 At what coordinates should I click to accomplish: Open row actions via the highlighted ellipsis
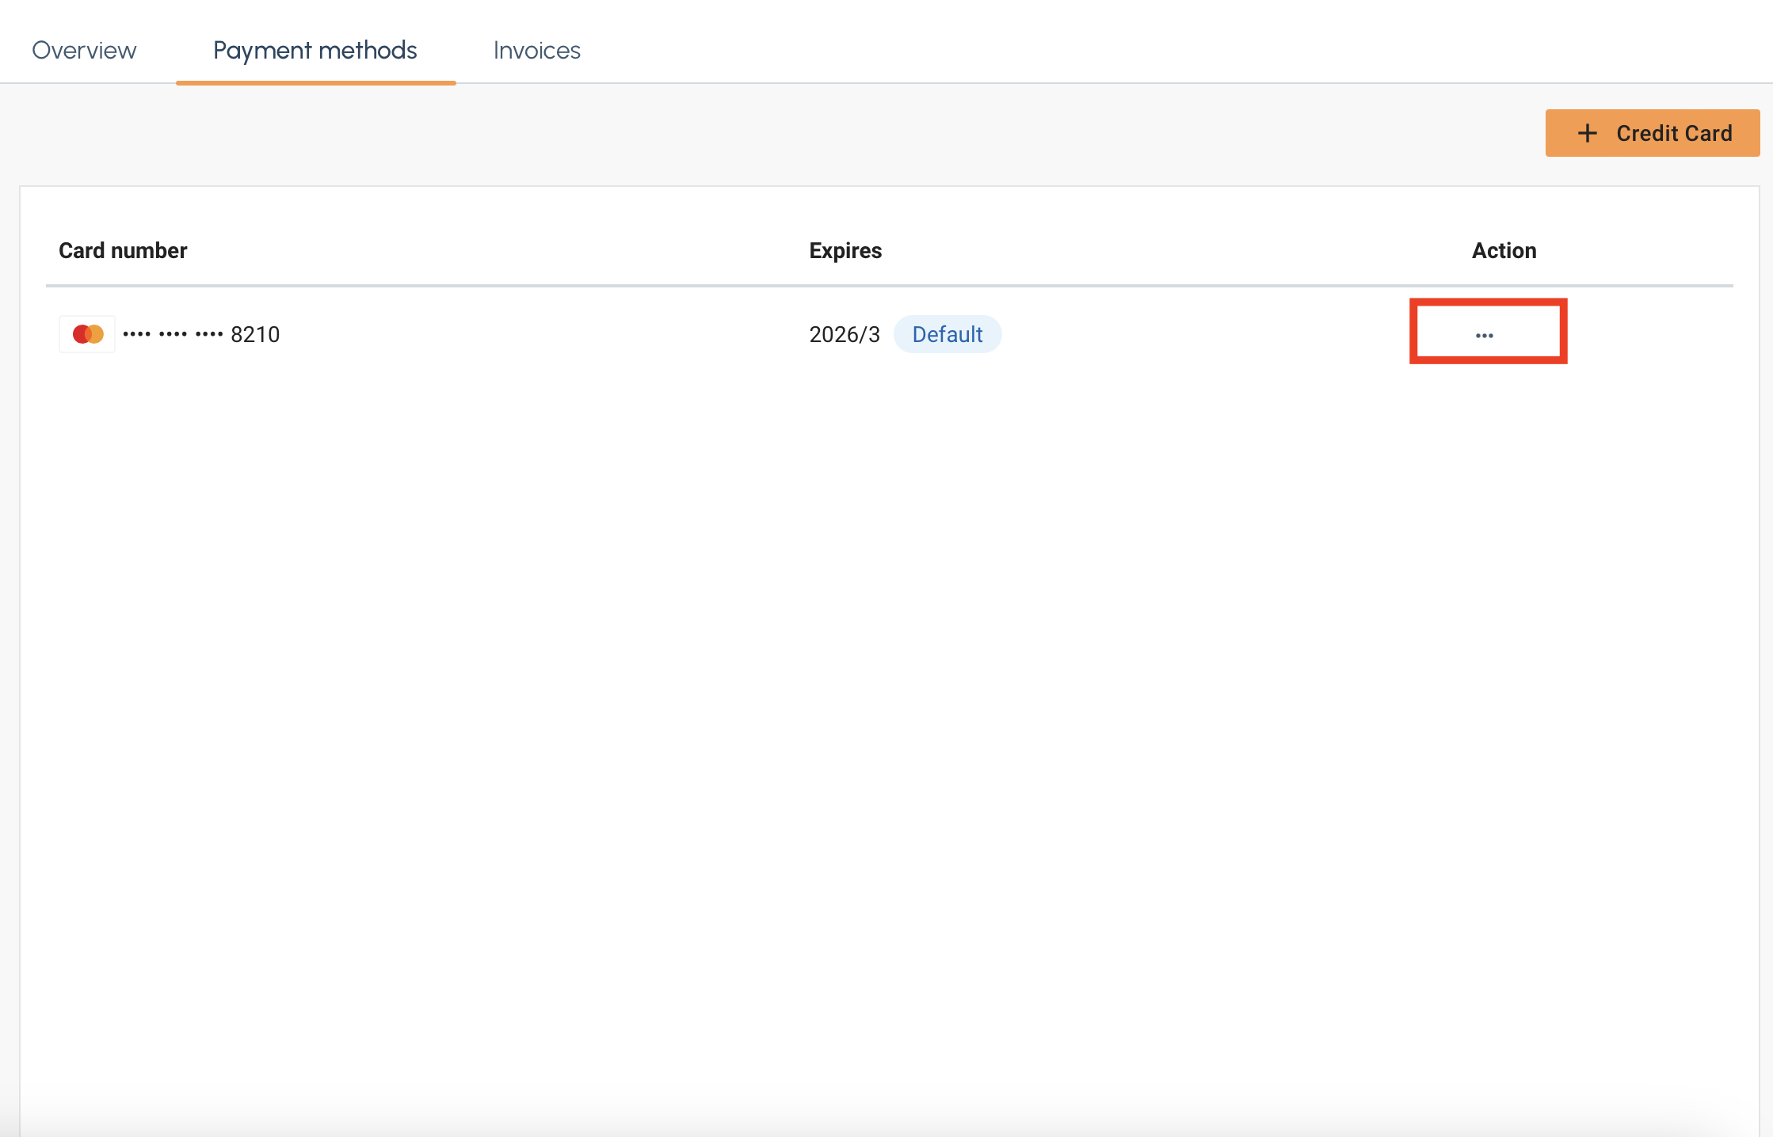click(x=1485, y=333)
